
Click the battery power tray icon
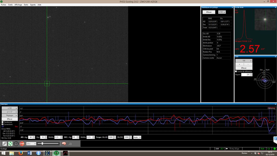255,153
